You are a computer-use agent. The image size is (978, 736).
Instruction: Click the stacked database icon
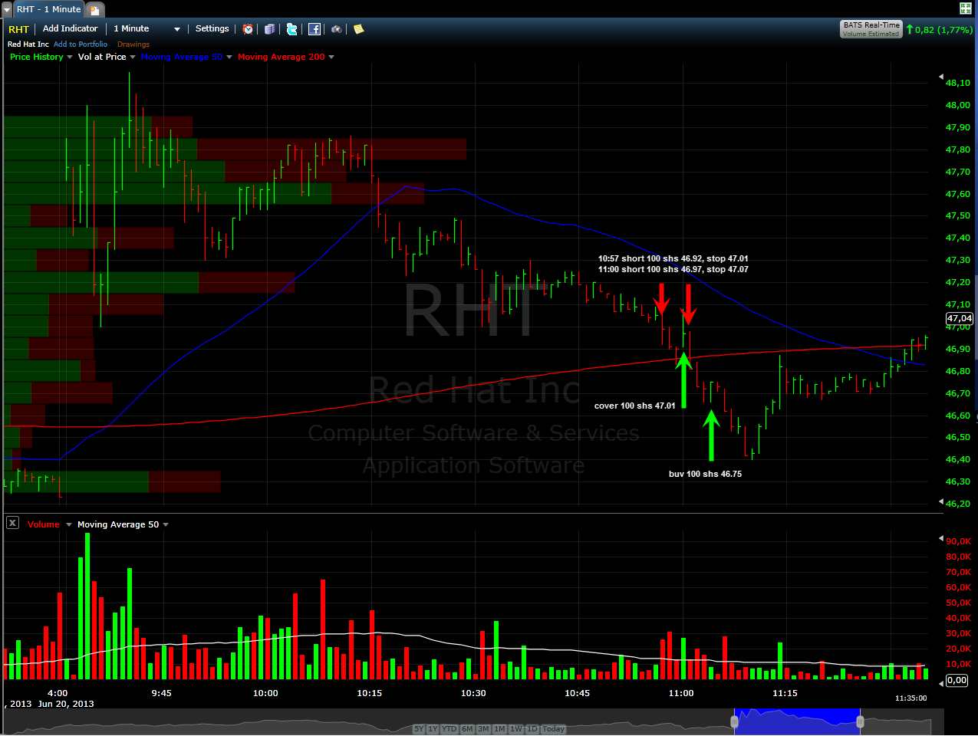(x=269, y=29)
